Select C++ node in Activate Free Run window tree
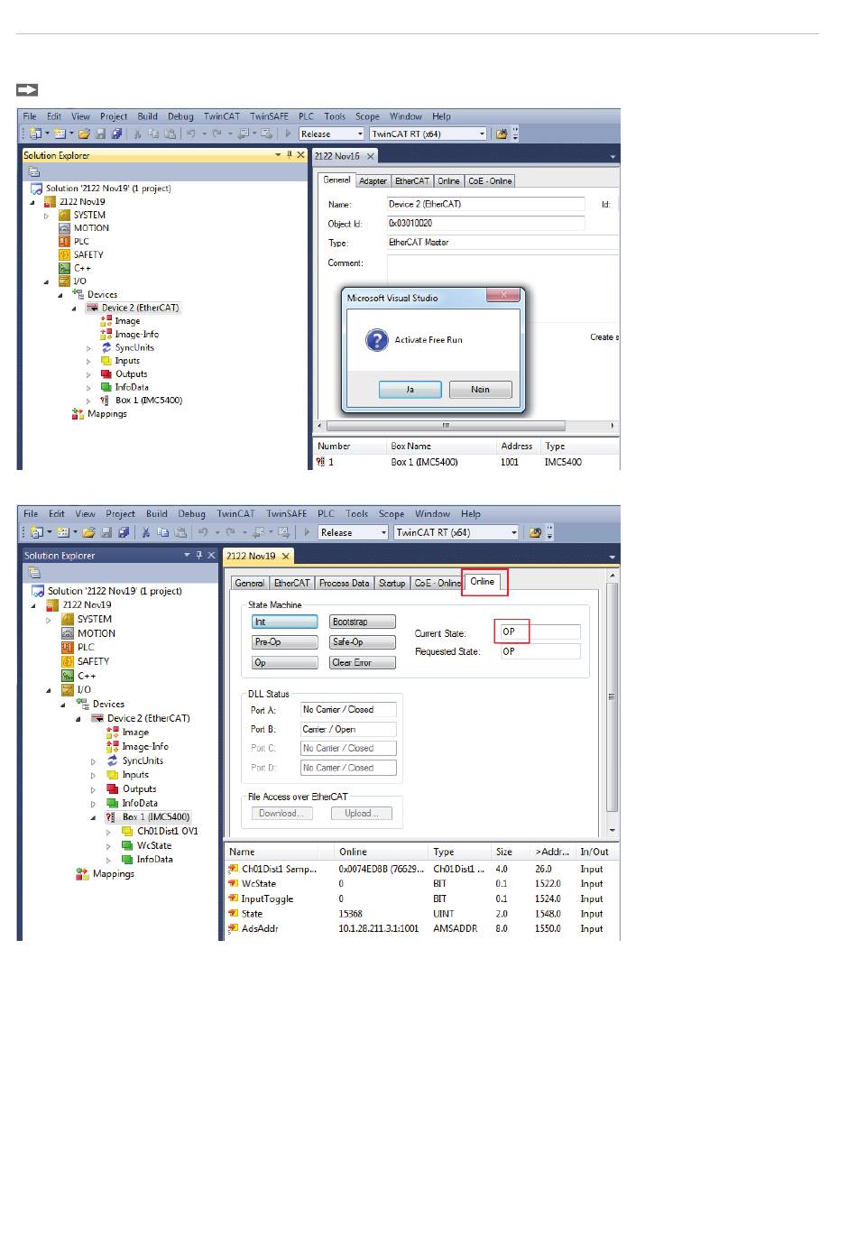 pyautogui.click(x=82, y=268)
